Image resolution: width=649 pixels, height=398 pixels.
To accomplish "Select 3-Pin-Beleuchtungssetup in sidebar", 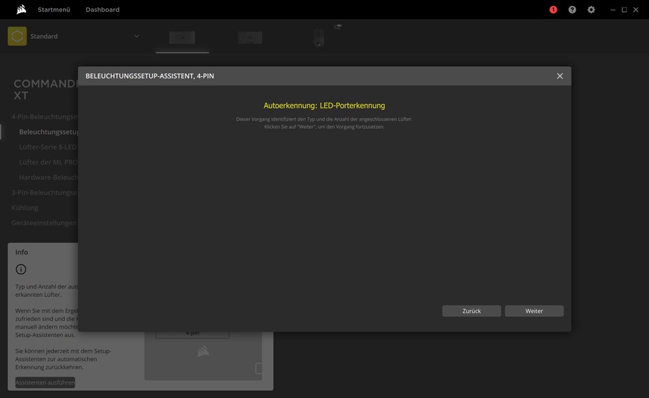I will [x=45, y=193].
